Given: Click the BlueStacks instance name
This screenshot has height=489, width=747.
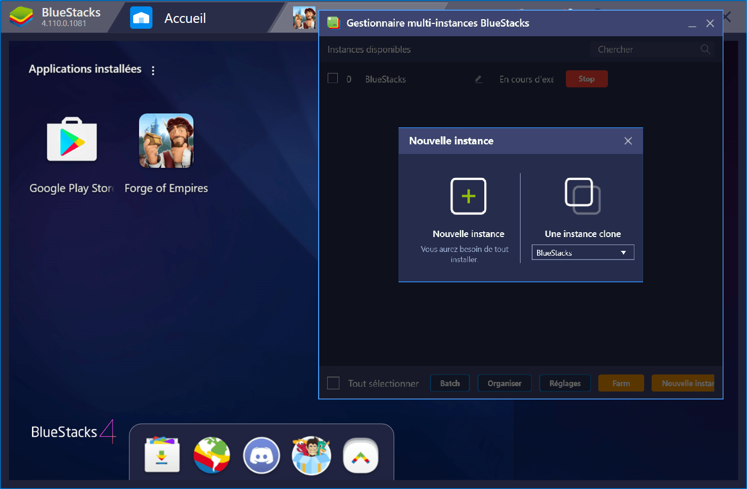Looking at the screenshot, I should pos(386,79).
